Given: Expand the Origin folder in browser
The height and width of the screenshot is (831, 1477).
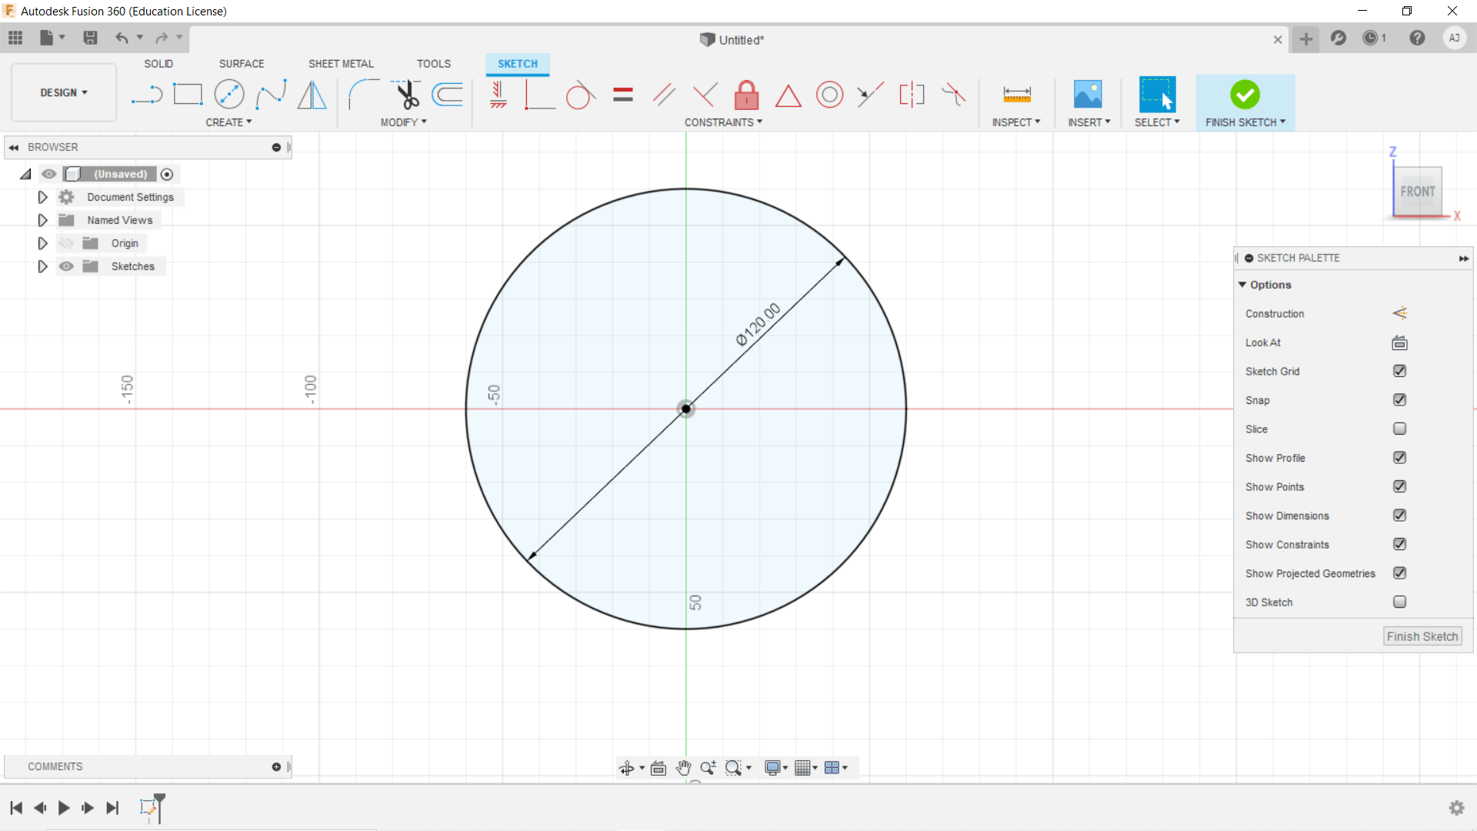Looking at the screenshot, I should [x=43, y=243].
